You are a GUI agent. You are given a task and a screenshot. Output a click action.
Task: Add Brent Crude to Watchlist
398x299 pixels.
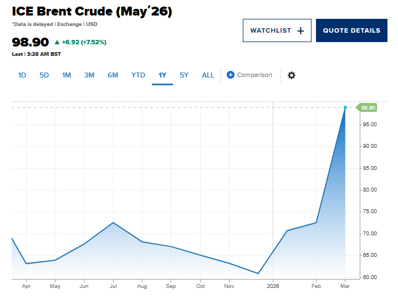[x=277, y=30]
